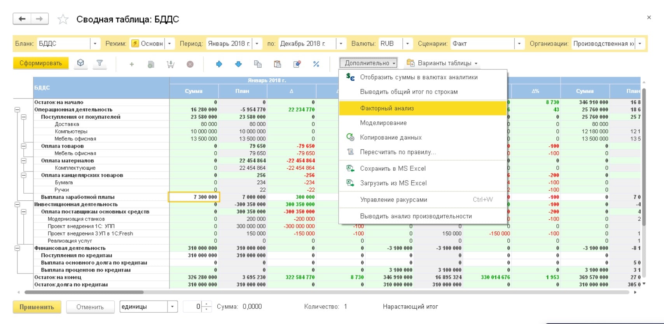Click the copy cells icon
Screen dimensions: 664x324
[x=258, y=64]
